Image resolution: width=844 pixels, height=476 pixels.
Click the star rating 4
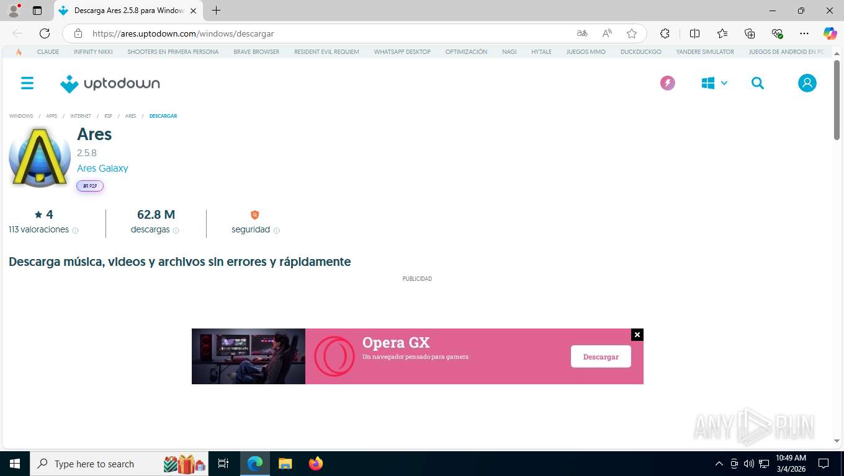[43, 214]
